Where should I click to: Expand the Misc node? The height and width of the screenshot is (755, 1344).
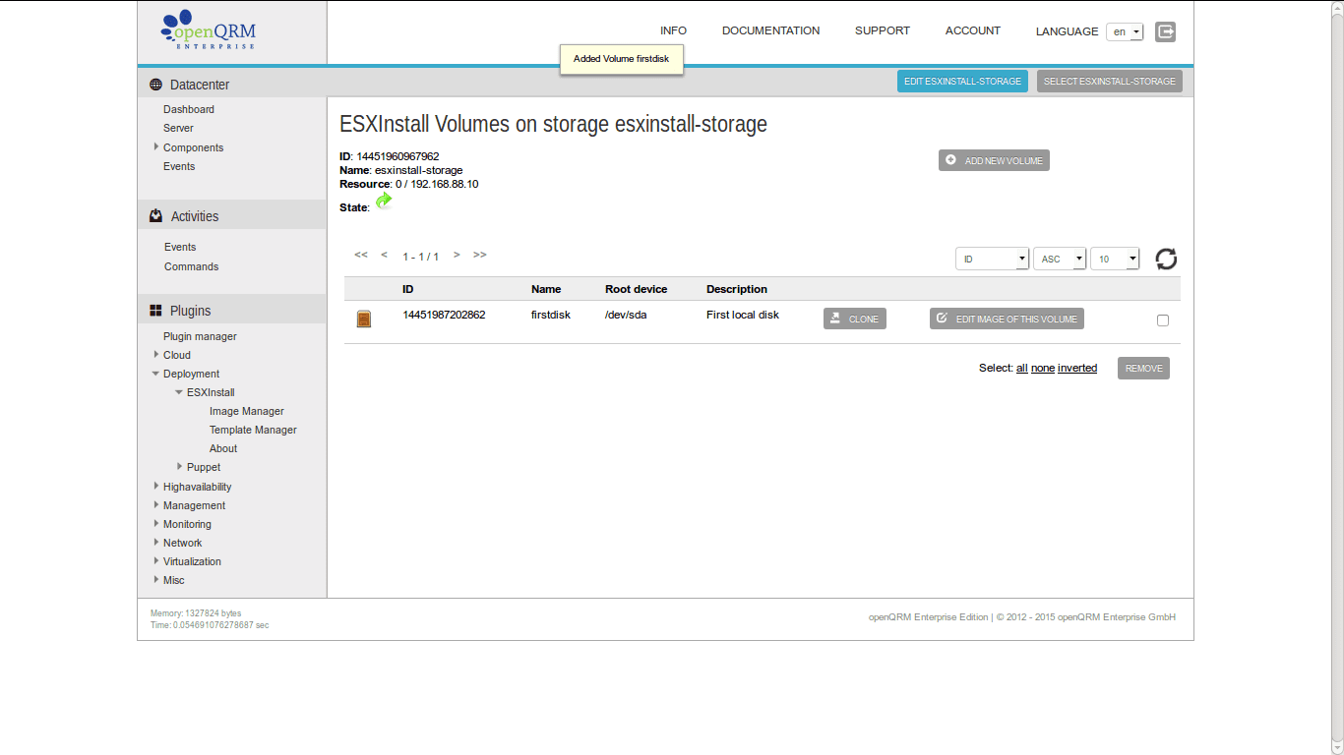click(156, 580)
